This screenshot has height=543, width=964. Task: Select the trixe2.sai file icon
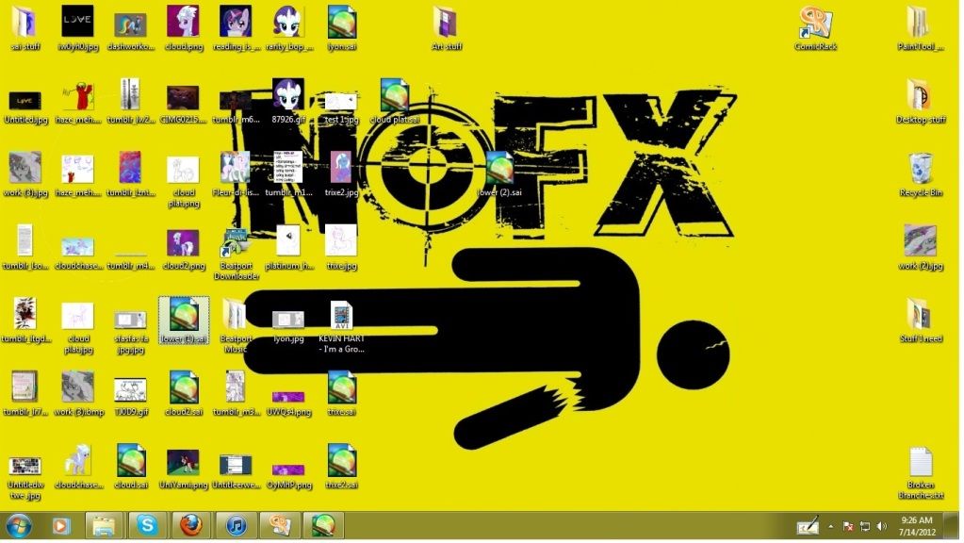coord(341,467)
